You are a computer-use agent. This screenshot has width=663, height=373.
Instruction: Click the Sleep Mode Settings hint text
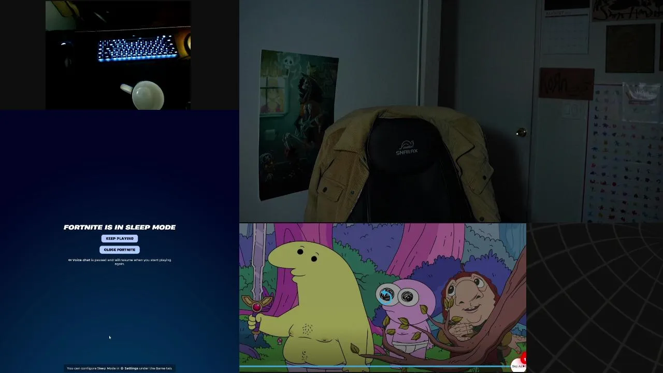pyautogui.click(x=120, y=368)
